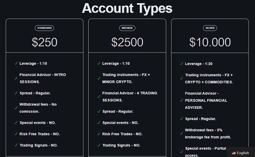Click the US flag icon

tap(234, 153)
